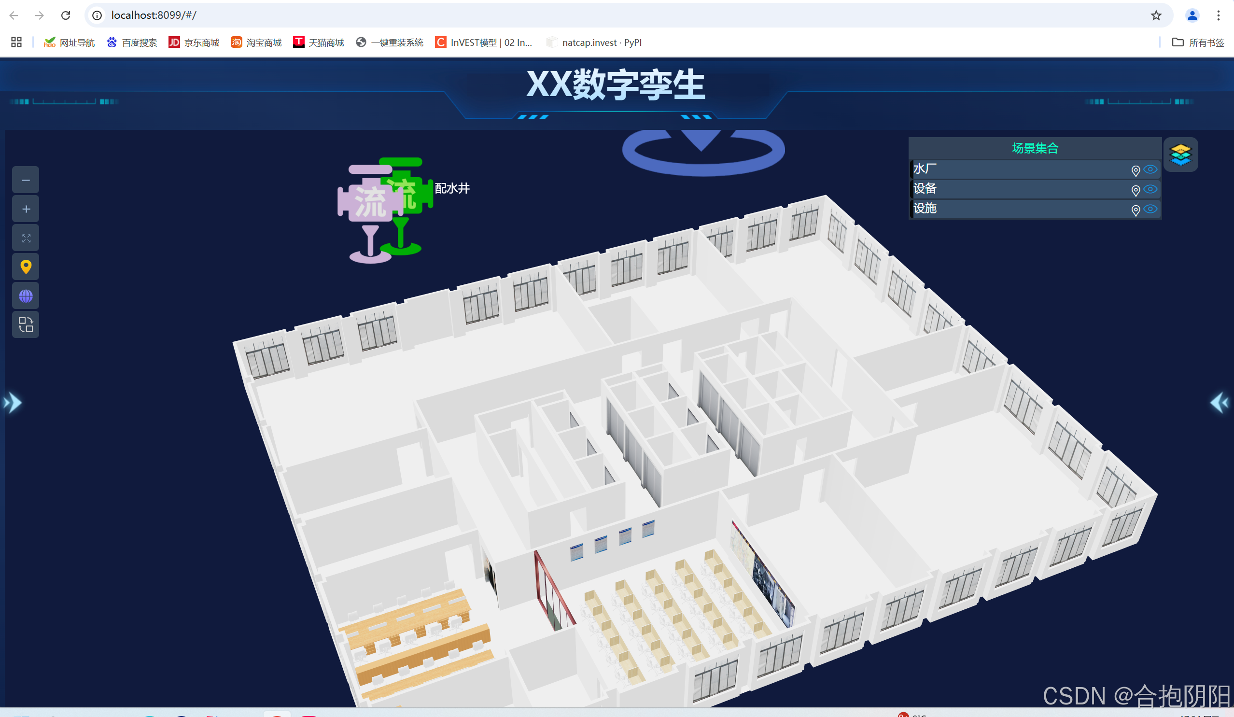Expand the left side panel arrow

pyautogui.click(x=13, y=403)
